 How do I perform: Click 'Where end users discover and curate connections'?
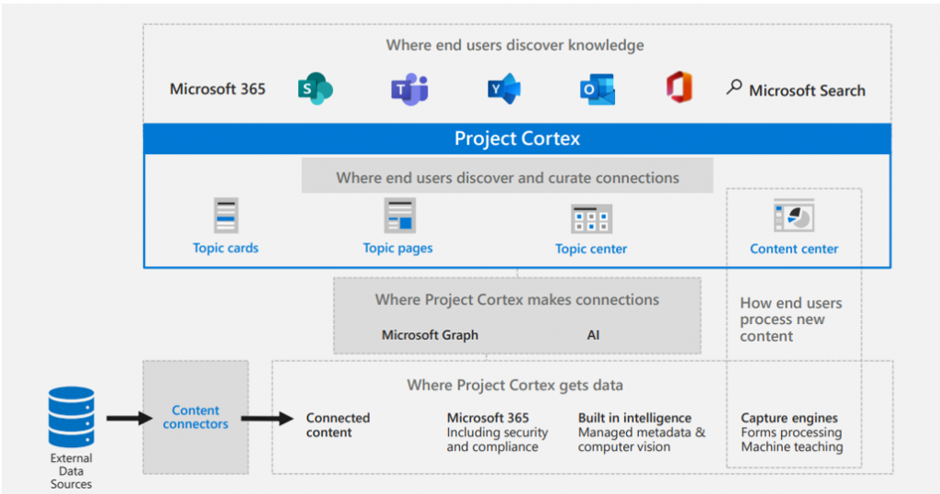pos(507,177)
